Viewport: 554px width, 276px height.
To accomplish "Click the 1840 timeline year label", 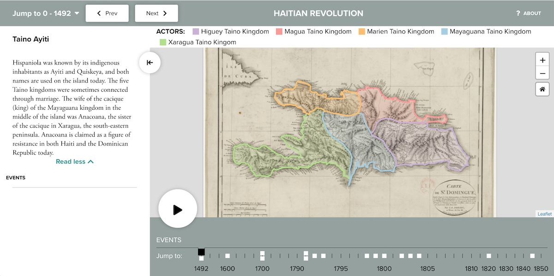I will pos(524,269).
